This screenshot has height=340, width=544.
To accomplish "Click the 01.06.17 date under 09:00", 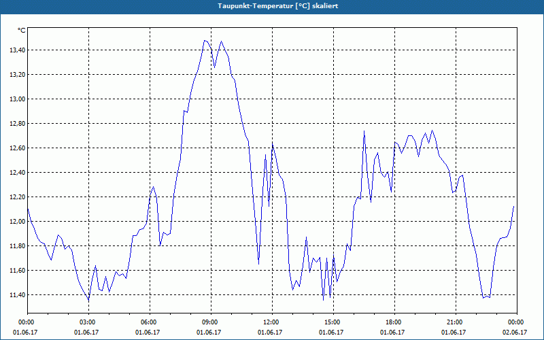I will coord(209,333).
